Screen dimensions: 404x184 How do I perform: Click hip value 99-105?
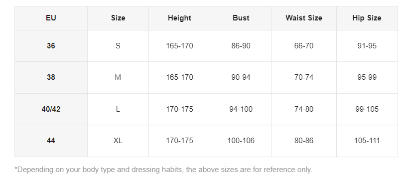point(367,109)
